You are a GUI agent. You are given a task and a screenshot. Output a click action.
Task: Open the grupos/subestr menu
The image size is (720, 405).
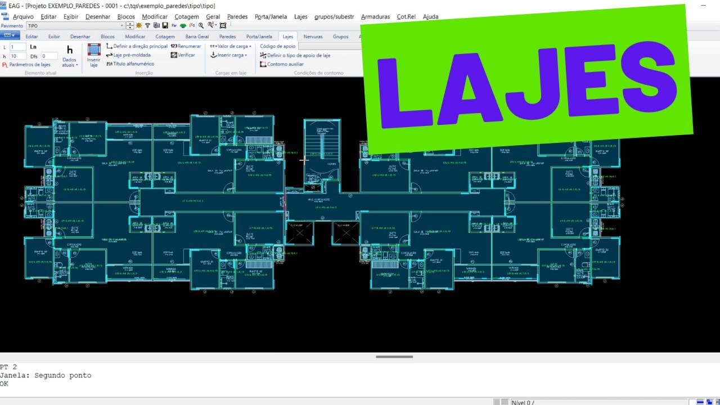pyautogui.click(x=334, y=17)
